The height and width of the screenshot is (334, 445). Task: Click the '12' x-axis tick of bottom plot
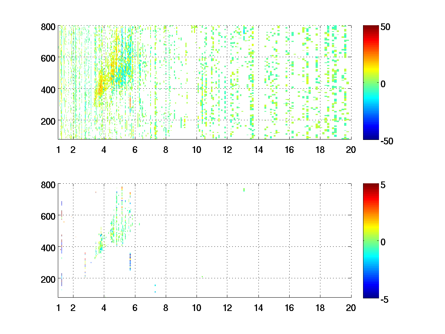pos(227,308)
